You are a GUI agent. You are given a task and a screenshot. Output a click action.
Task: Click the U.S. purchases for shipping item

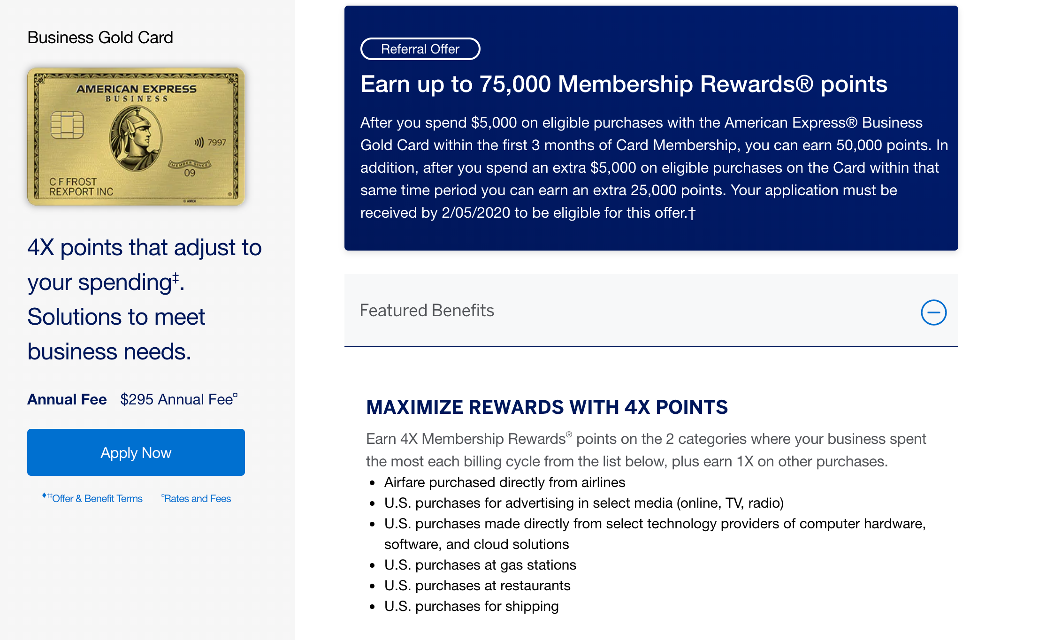(471, 606)
